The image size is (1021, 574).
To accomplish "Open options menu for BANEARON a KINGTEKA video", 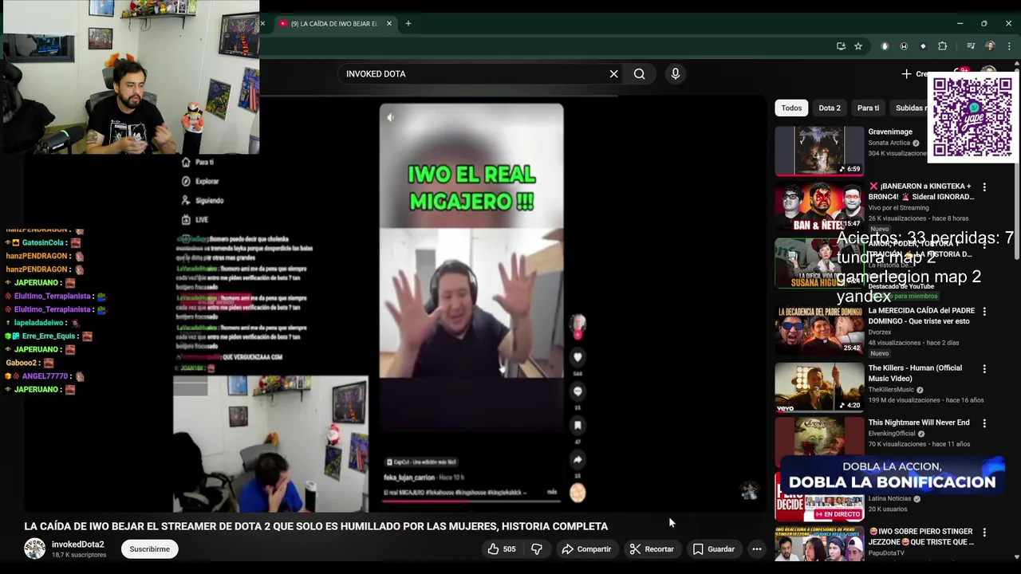I will [984, 187].
